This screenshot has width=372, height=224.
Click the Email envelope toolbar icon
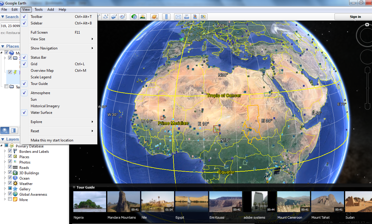point(178,17)
